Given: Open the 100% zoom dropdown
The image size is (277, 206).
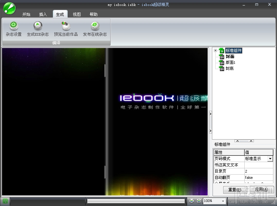Looking at the screenshot, I should (223, 201).
